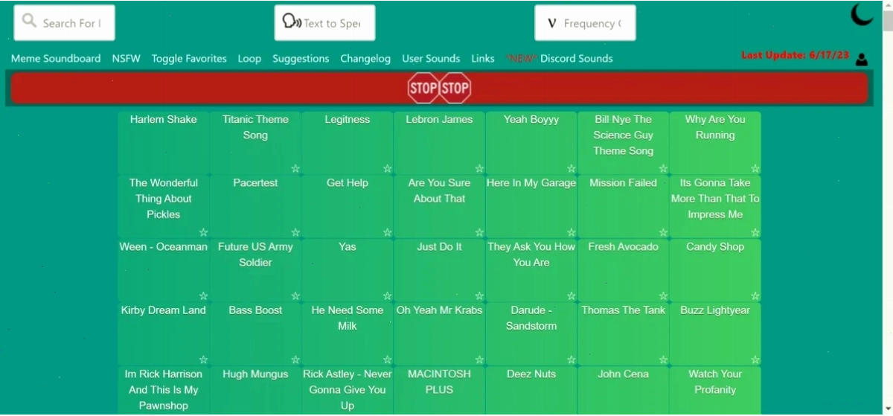The image size is (893, 416).
Task: Favorite the He Need Some Milk sound
Action: pos(387,360)
